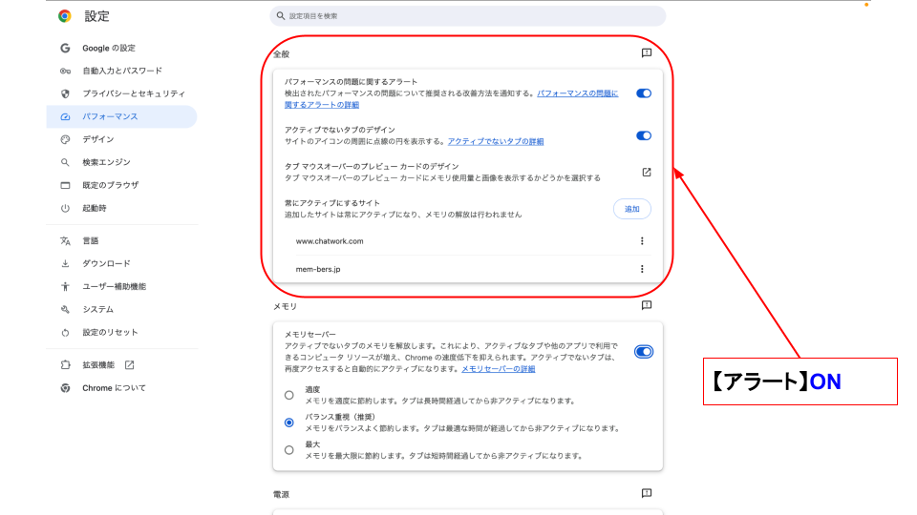Image resolution: width=917 pixels, height=515 pixels.
Task: Click the feedback icon beside 電源 heading
Action: 647,494
